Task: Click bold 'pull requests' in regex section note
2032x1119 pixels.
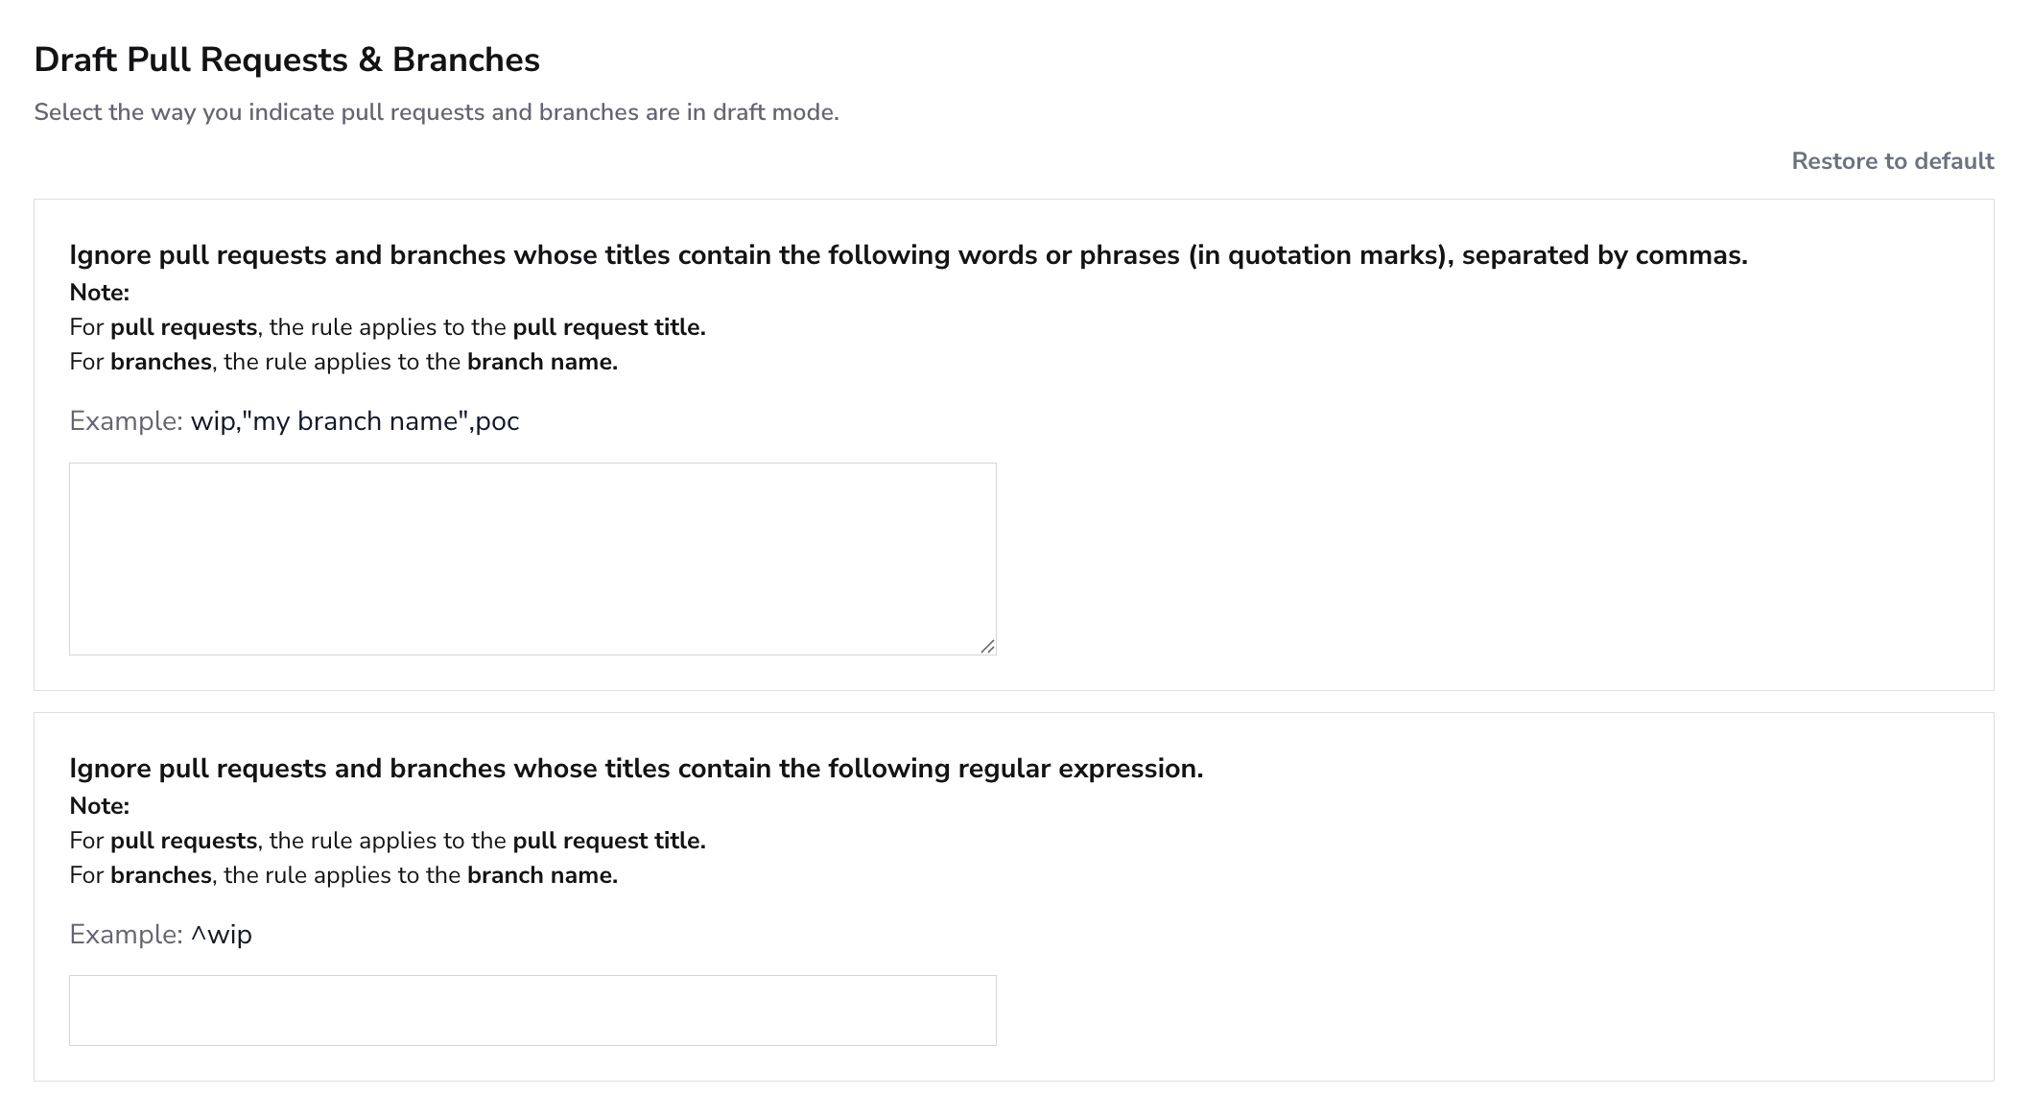Action: click(184, 841)
